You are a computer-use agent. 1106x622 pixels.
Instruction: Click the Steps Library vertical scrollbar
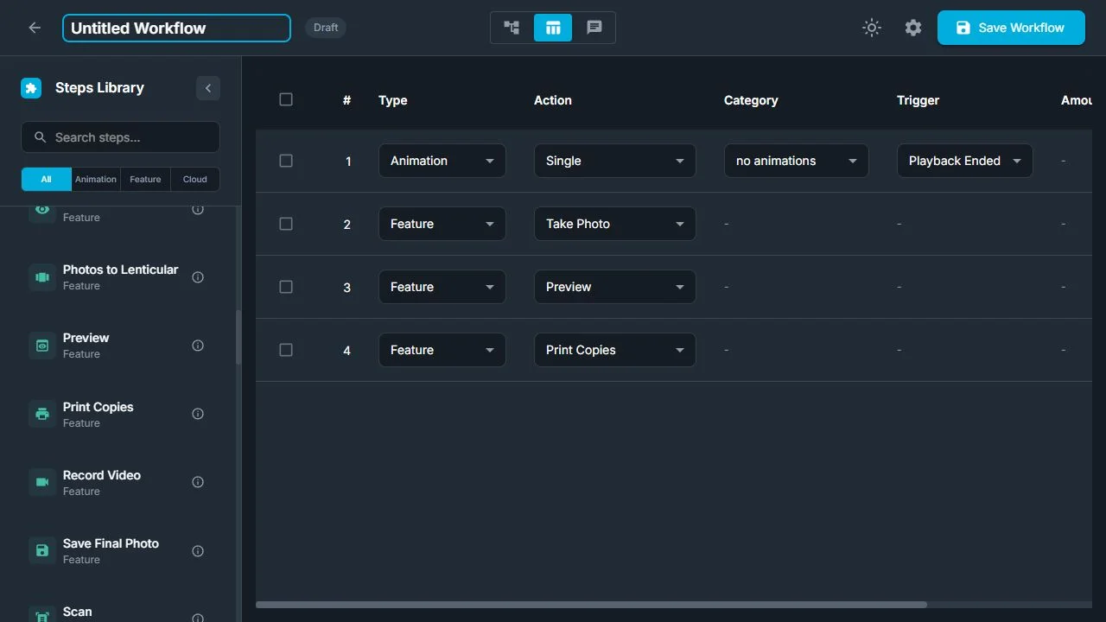coord(238,337)
